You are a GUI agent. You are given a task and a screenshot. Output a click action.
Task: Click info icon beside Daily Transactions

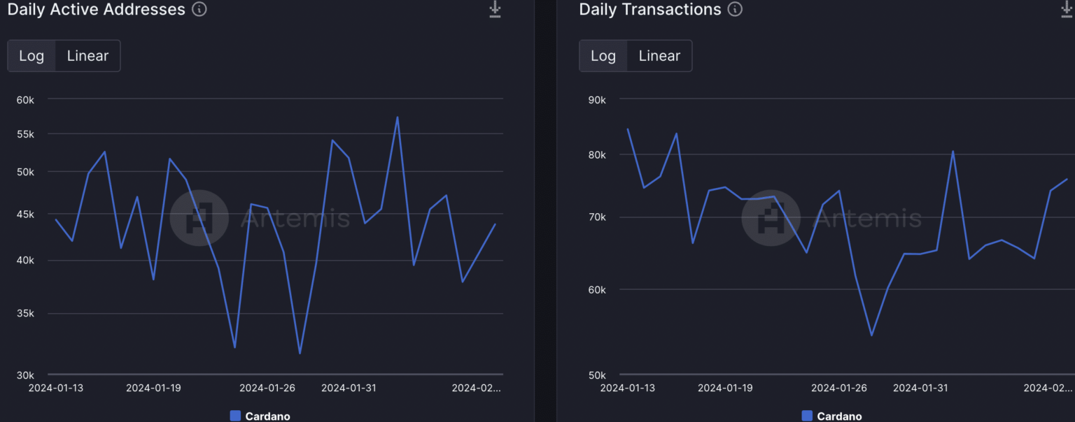tap(735, 10)
